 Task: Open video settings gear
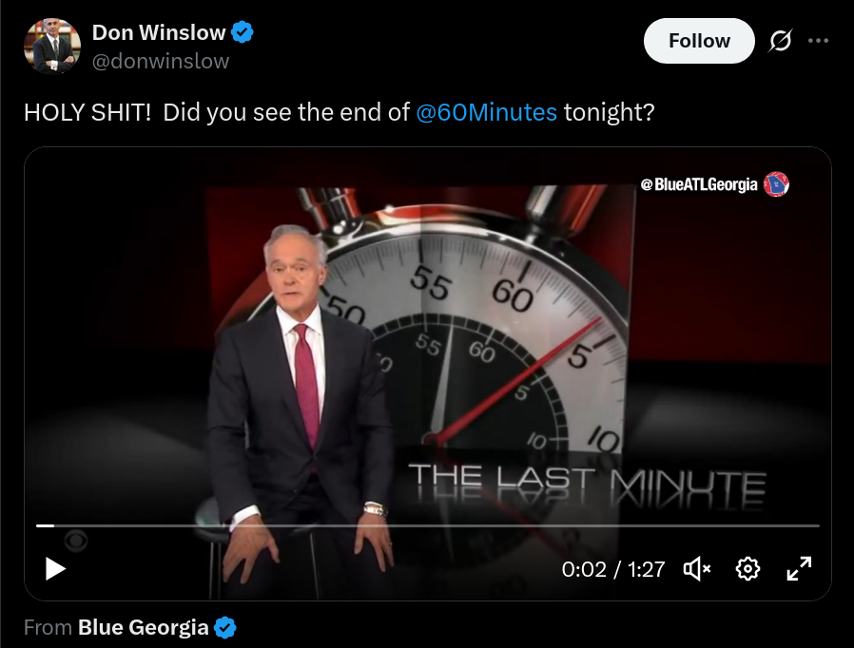[x=747, y=569]
